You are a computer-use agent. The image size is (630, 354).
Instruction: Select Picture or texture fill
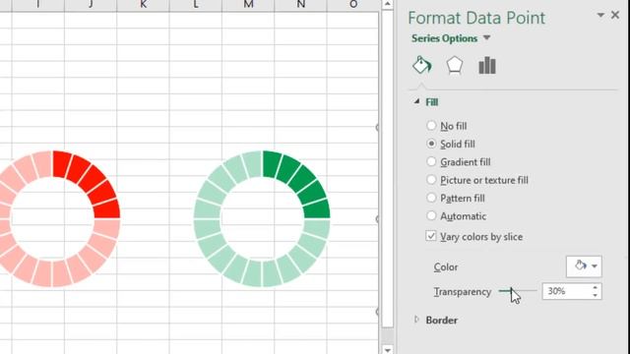[x=431, y=180]
